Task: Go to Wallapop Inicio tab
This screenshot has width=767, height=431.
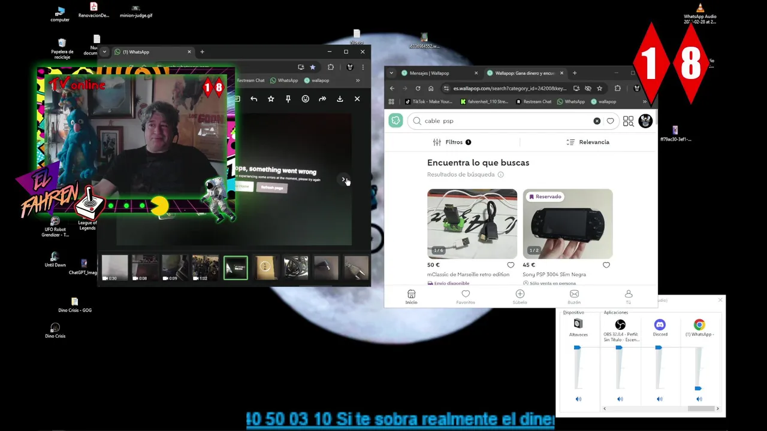Action: click(411, 298)
